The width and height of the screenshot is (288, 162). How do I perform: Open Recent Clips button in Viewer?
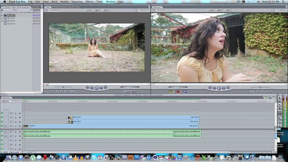coord(126,91)
